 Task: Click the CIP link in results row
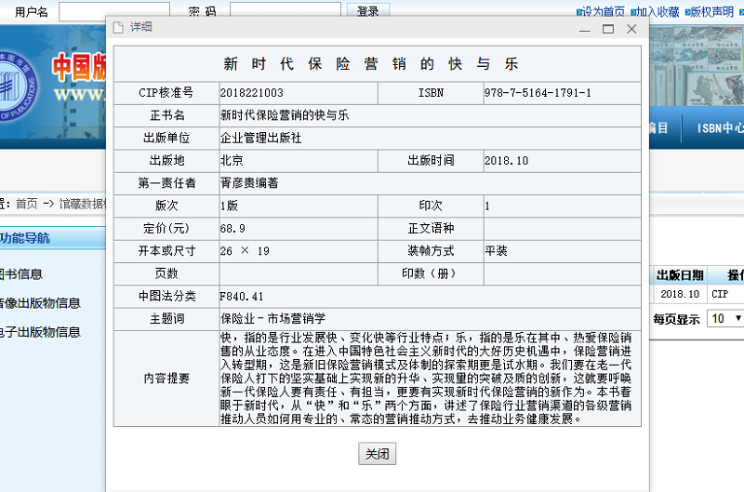720,294
